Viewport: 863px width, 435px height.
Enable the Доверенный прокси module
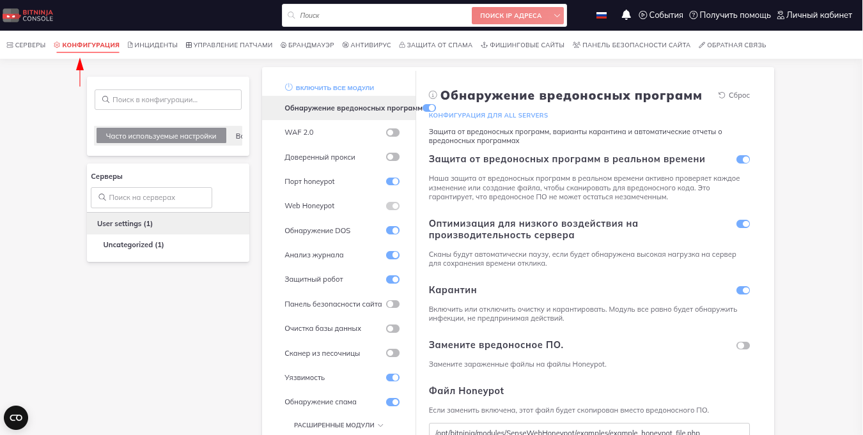tap(393, 157)
